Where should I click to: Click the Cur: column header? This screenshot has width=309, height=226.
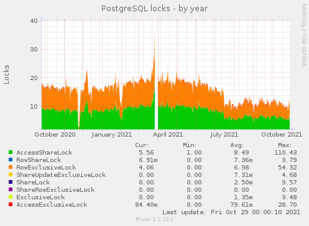pyautogui.click(x=142, y=145)
